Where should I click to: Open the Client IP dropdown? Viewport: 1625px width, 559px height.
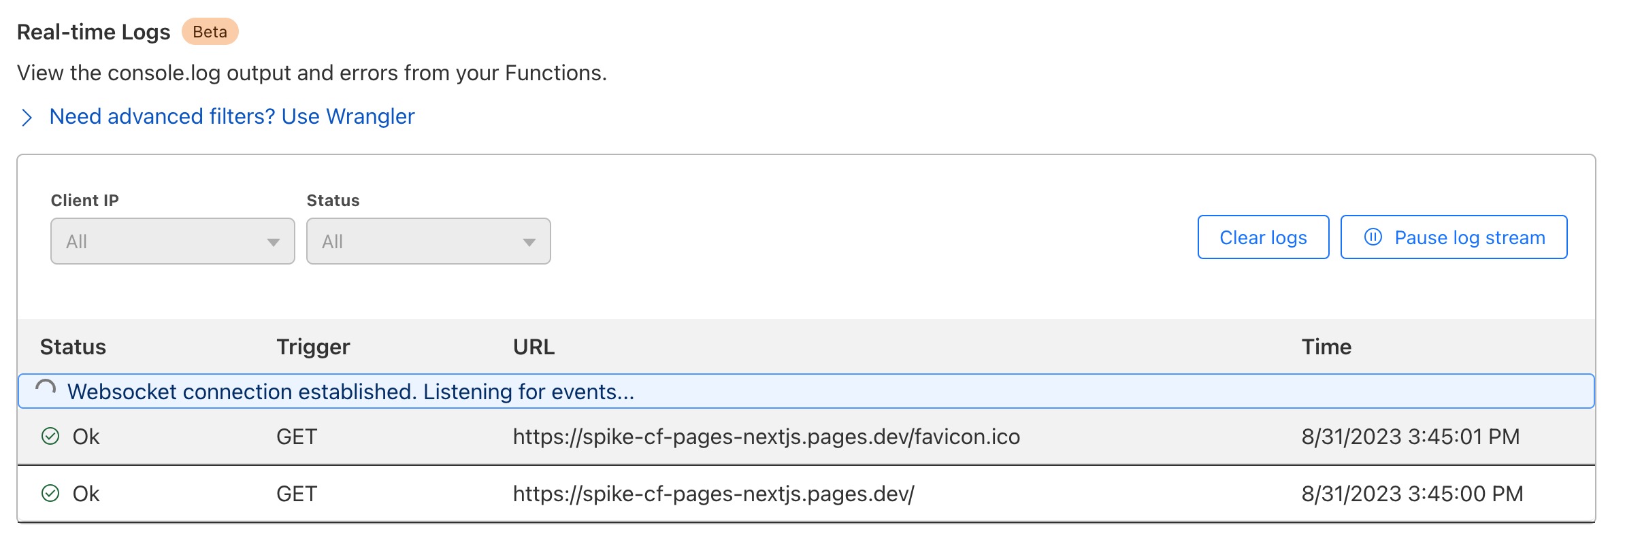tap(172, 241)
